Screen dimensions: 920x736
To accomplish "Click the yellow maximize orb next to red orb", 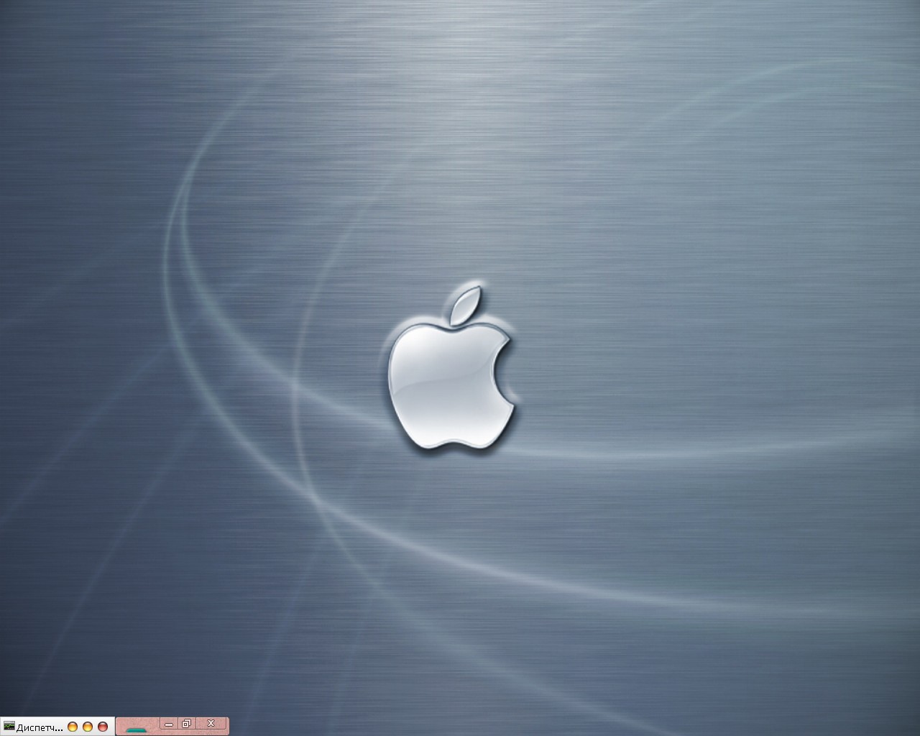I will pyautogui.click(x=88, y=727).
